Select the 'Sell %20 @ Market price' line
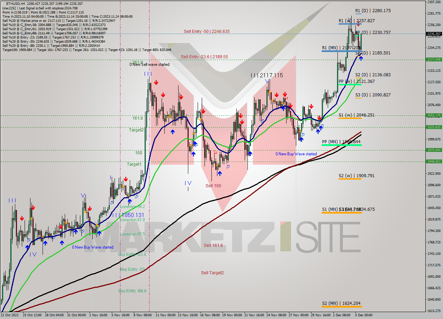Image resolution: width=443 pixels, height=319 pixels. point(59,20)
